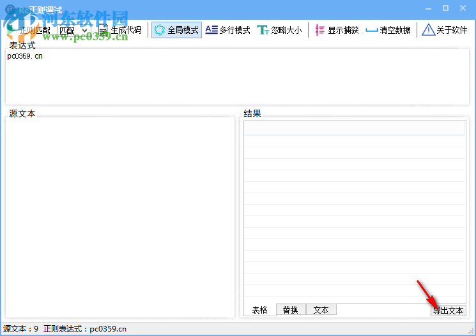Image resolution: width=476 pixels, height=336 pixels.
Task: Click the pc0359.cn expression text
Action: pos(25,56)
